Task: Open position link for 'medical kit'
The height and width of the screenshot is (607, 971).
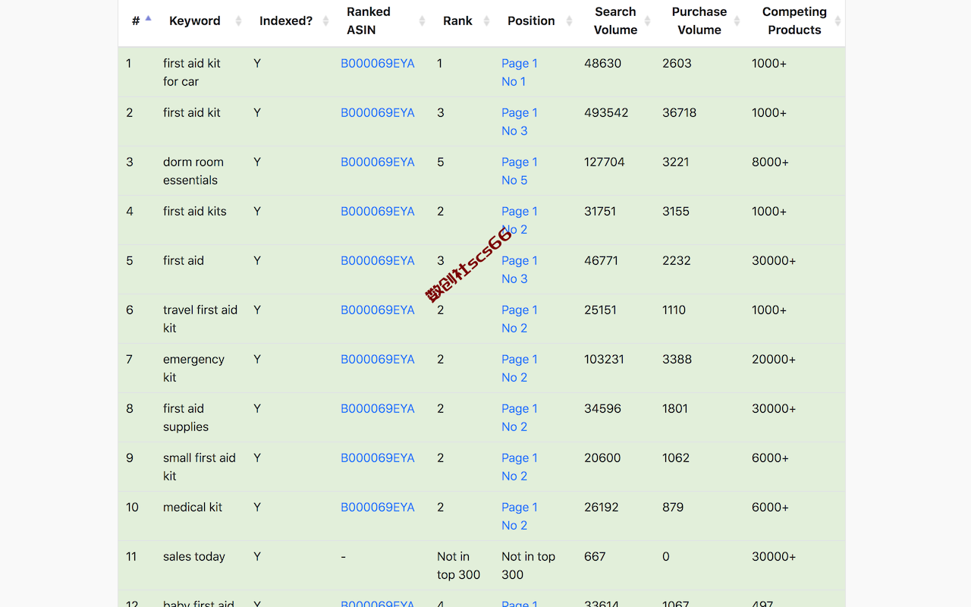Action: point(520,517)
